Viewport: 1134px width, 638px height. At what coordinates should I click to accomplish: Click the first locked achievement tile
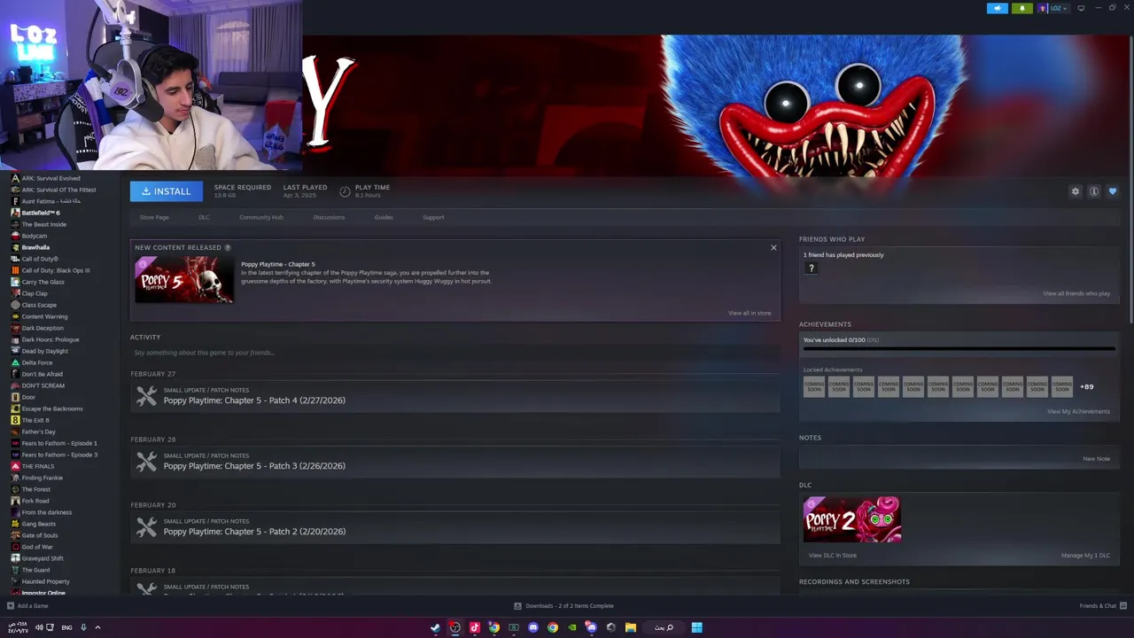pos(813,387)
